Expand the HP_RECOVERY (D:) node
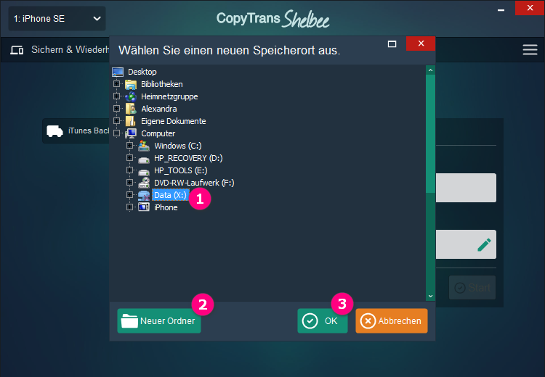545x377 pixels. [x=129, y=158]
